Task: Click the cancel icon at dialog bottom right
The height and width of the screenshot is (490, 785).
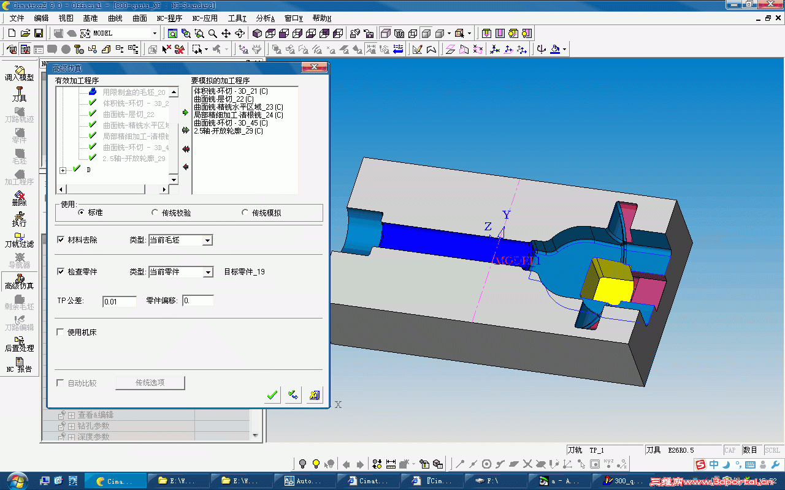Action: [315, 395]
